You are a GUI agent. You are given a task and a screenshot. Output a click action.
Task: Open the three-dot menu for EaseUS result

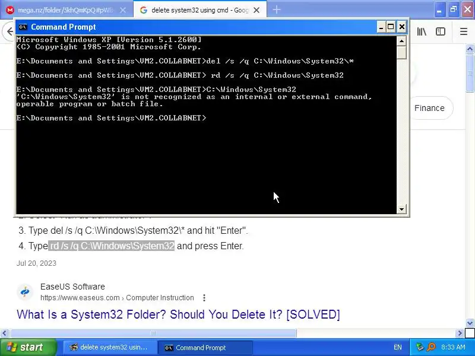point(204,298)
